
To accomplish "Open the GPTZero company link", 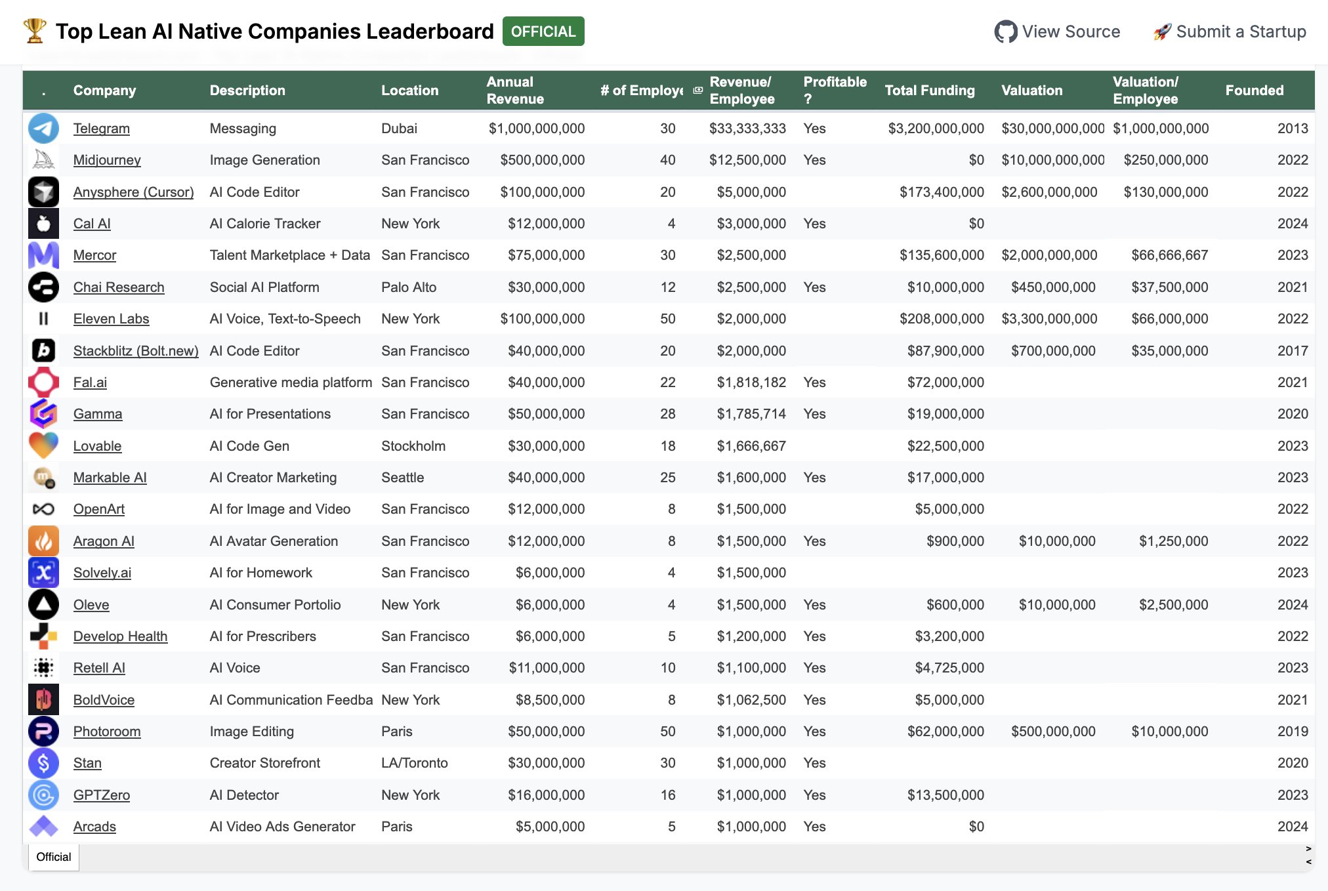I will point(102,795).
